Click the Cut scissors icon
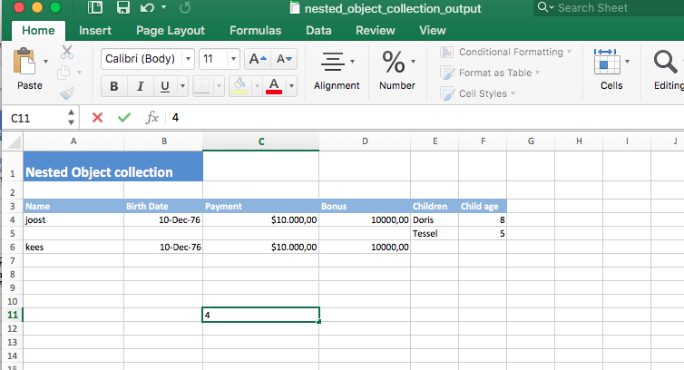The image size is (684, 370). coord(67,52)
